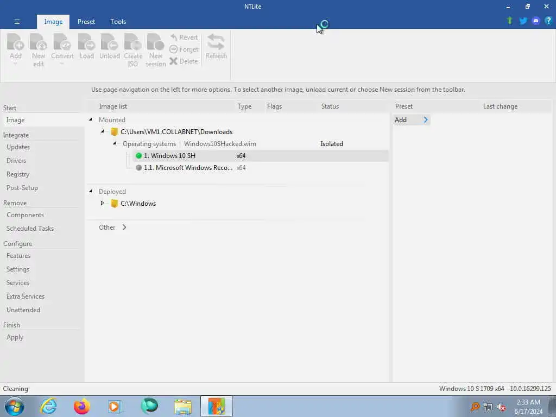Click the New session toolbar icon
The height and width of the screenshot is (417, 556).
click(155, 42)
